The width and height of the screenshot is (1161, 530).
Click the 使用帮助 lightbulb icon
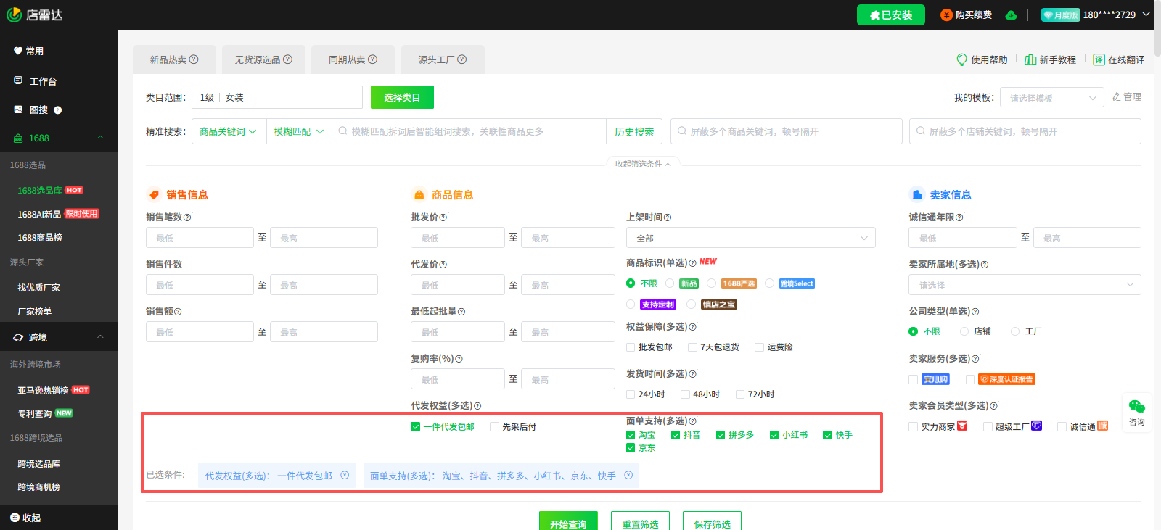pyautogui.click(x=961, y=59)
